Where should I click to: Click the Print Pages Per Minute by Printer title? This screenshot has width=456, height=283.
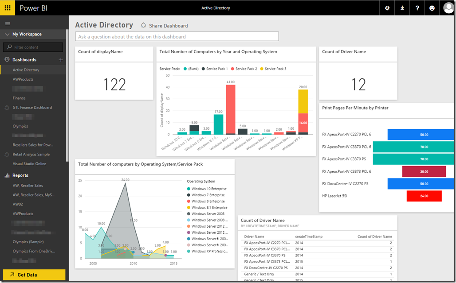355,108
